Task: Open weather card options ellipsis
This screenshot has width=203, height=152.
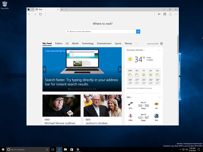Action: [159, 50]
